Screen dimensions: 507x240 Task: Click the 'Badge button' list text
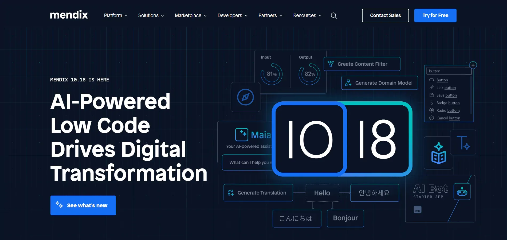tap(448, 103)
